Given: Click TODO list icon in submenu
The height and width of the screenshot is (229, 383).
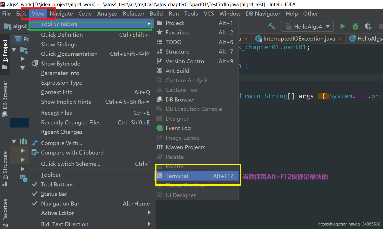Looking at the screenshot, I should point(160,42).
